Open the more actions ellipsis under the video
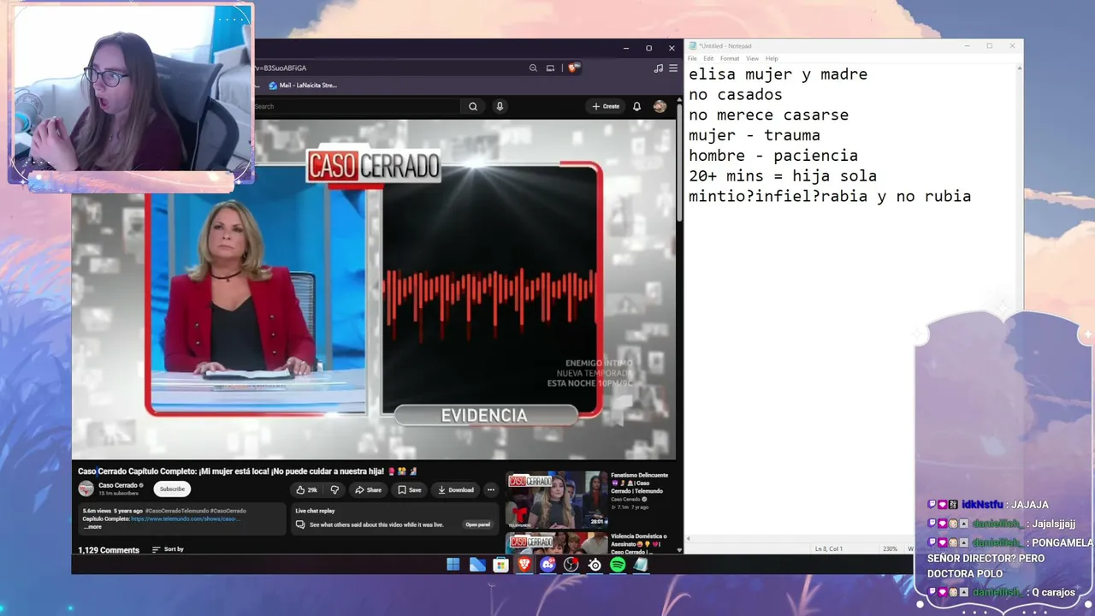 click(491, 489)
